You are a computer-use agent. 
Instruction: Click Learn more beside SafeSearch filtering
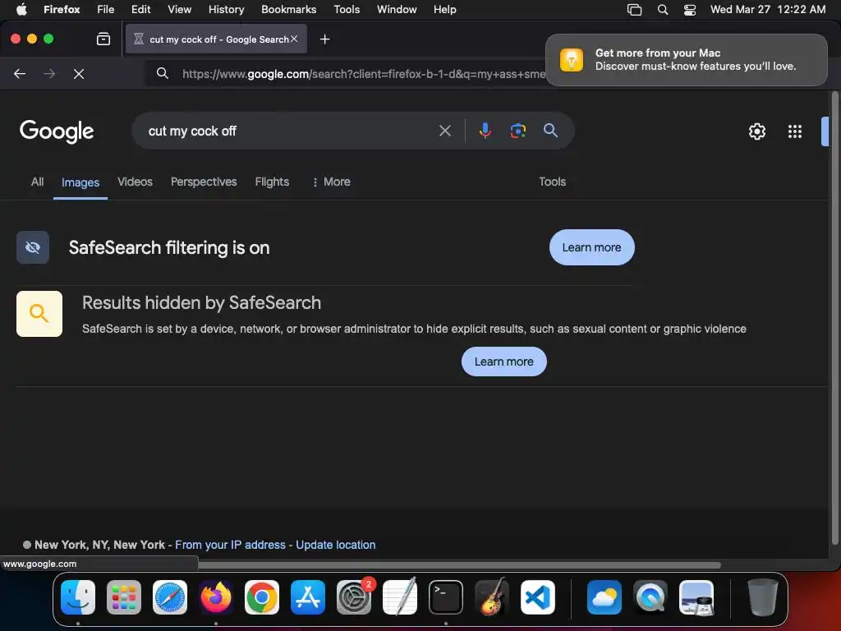(x=591, y=247)
